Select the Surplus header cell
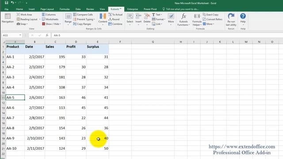 tap(98, 46)
